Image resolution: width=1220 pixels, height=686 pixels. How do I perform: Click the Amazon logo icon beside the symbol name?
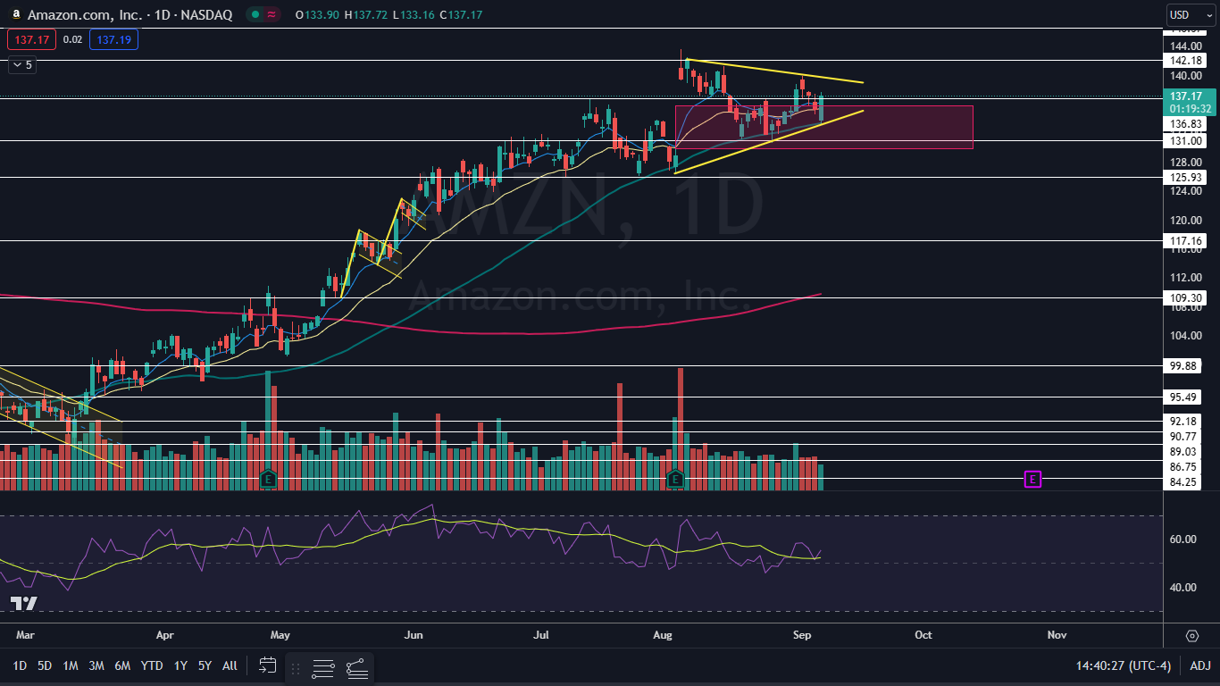coord(16,14)
